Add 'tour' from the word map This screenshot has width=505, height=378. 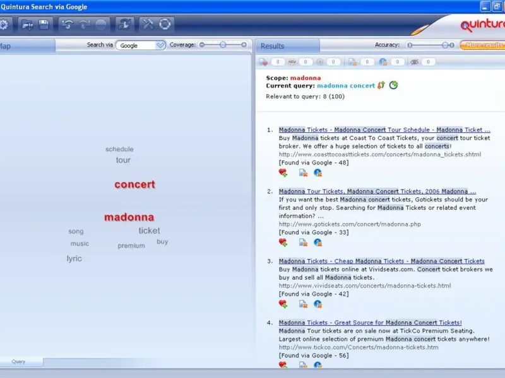tap(123, 160)
